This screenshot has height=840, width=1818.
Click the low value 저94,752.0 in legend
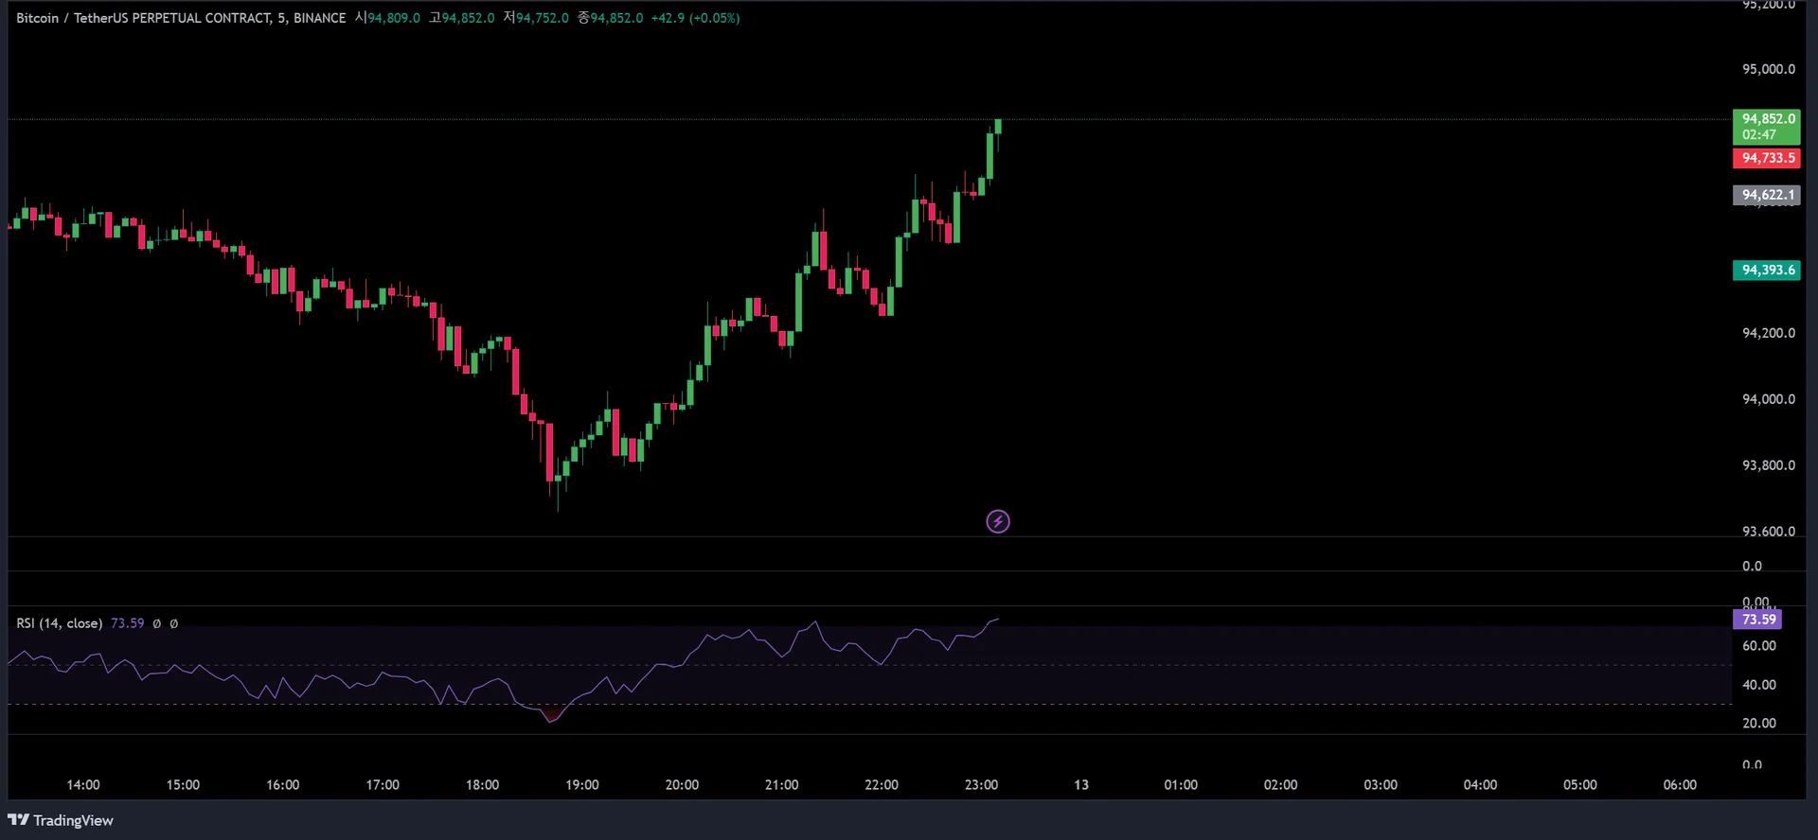536,18
